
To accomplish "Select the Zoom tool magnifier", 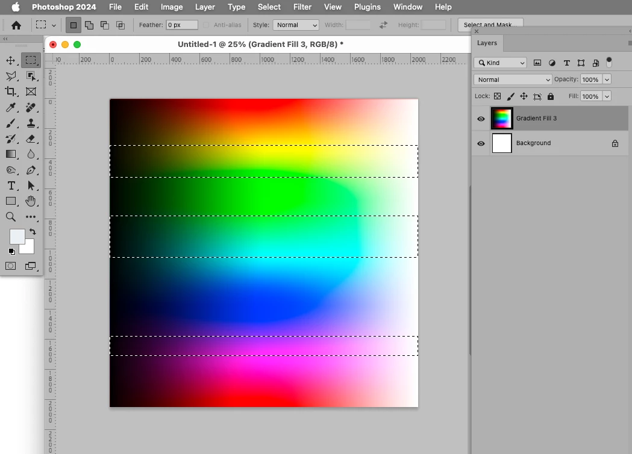I will (x=10, y=217).
